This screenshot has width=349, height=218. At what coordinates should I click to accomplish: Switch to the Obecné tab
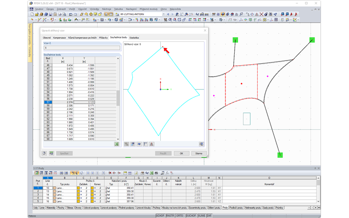point(47,38)
